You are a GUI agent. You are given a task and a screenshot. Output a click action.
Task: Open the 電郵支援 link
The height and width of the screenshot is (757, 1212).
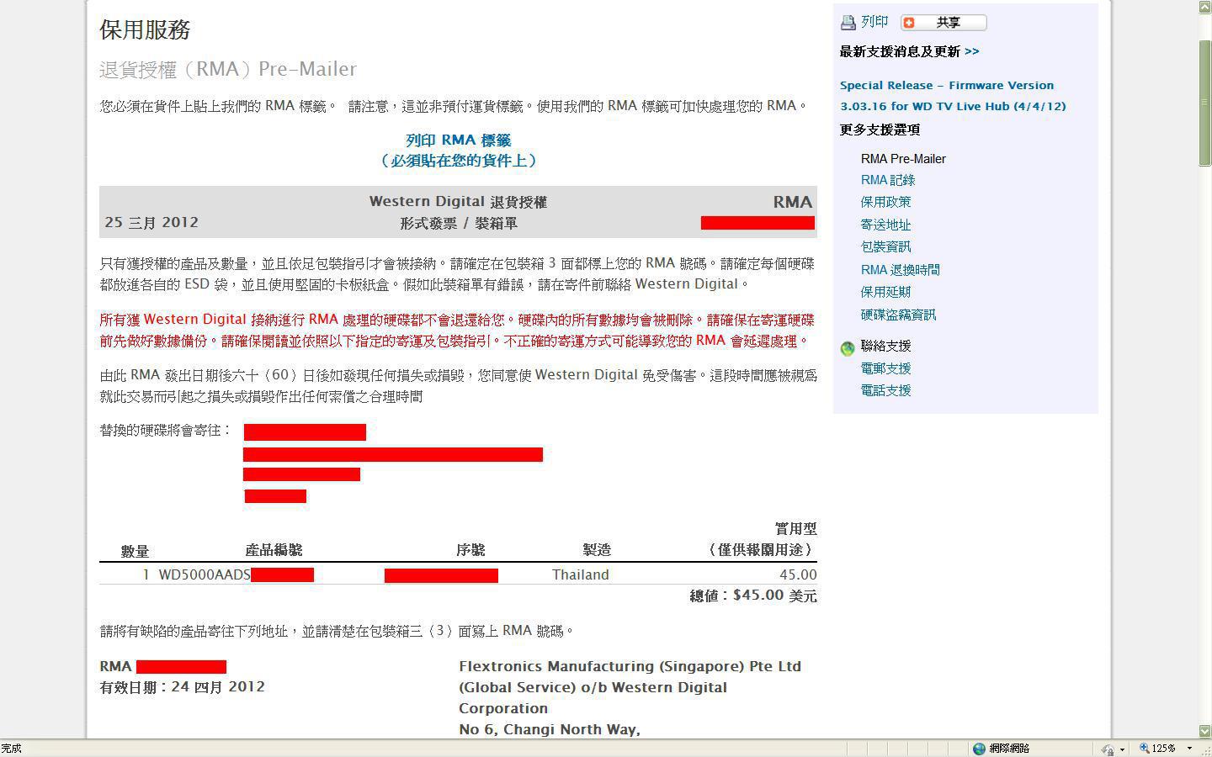point(885,368)
